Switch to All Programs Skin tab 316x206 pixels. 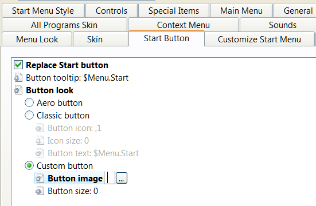64,25
